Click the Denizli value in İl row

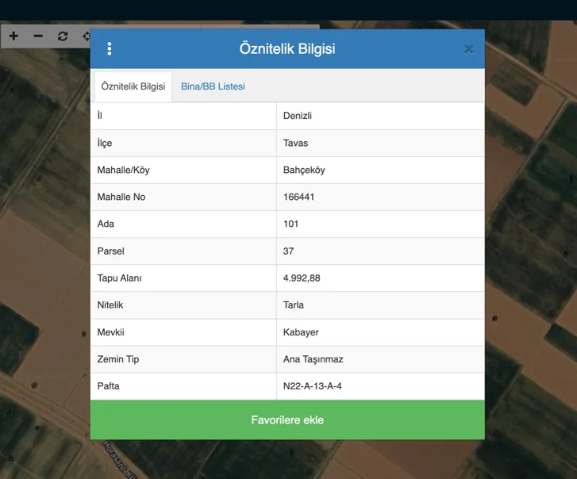(x=298, y=116)
